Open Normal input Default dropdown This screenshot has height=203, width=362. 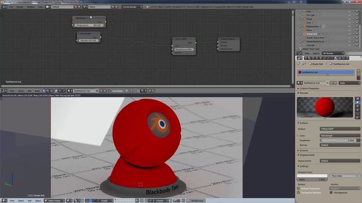pyautogui.click(x=340, y=145)
